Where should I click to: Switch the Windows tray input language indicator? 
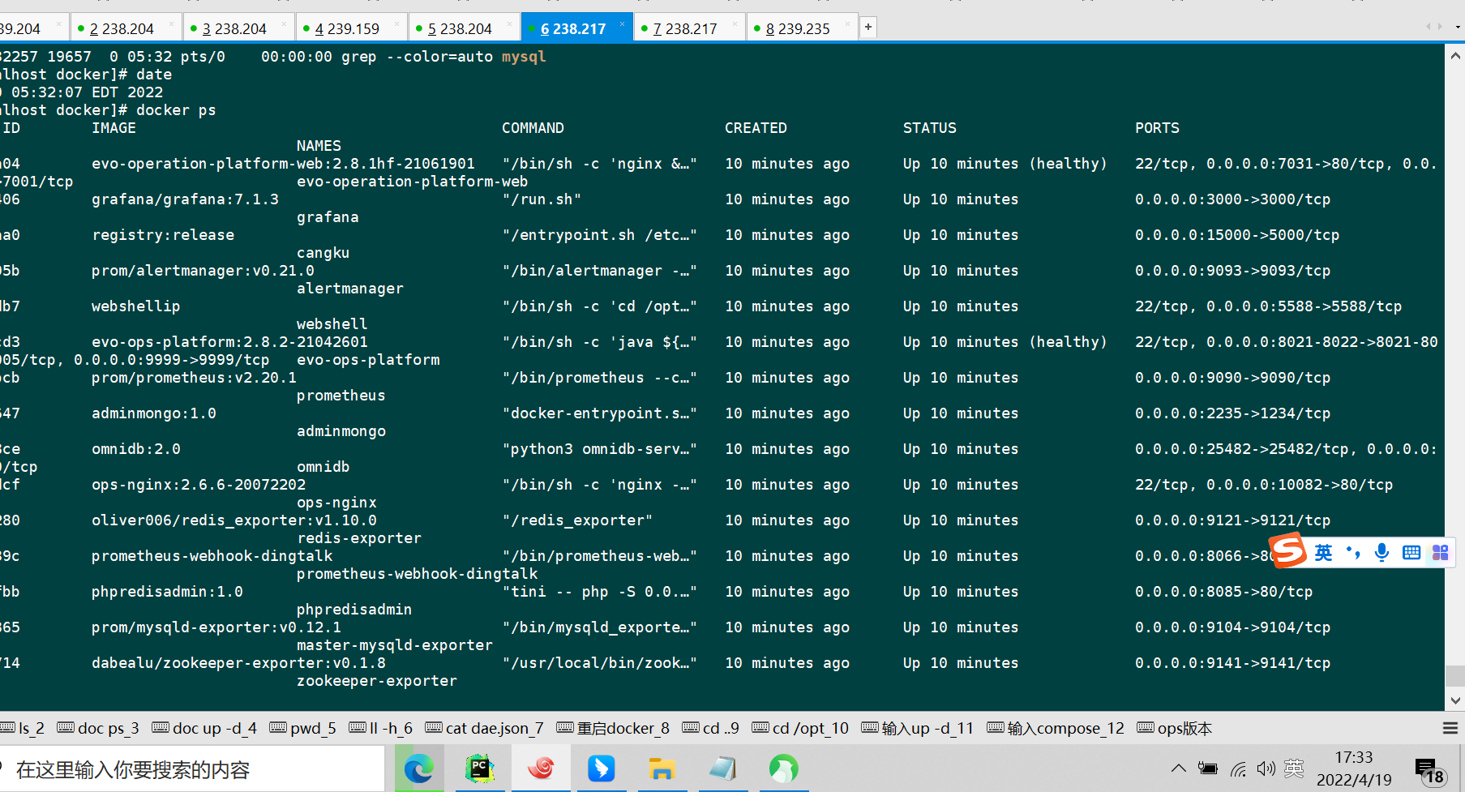coord(1294,768)
